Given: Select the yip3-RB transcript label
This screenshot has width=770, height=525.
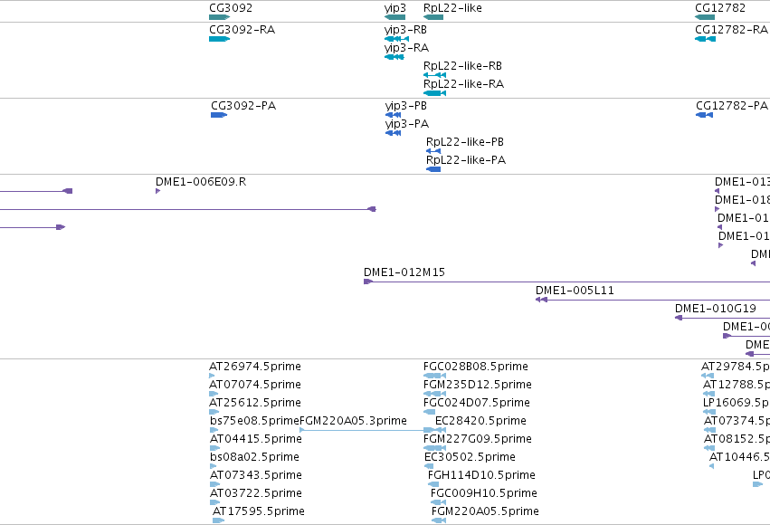Looking at the screenshot, I should [x=405, y=30].
